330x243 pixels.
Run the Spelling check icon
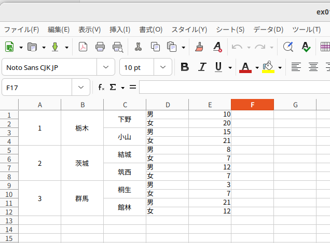306,47
